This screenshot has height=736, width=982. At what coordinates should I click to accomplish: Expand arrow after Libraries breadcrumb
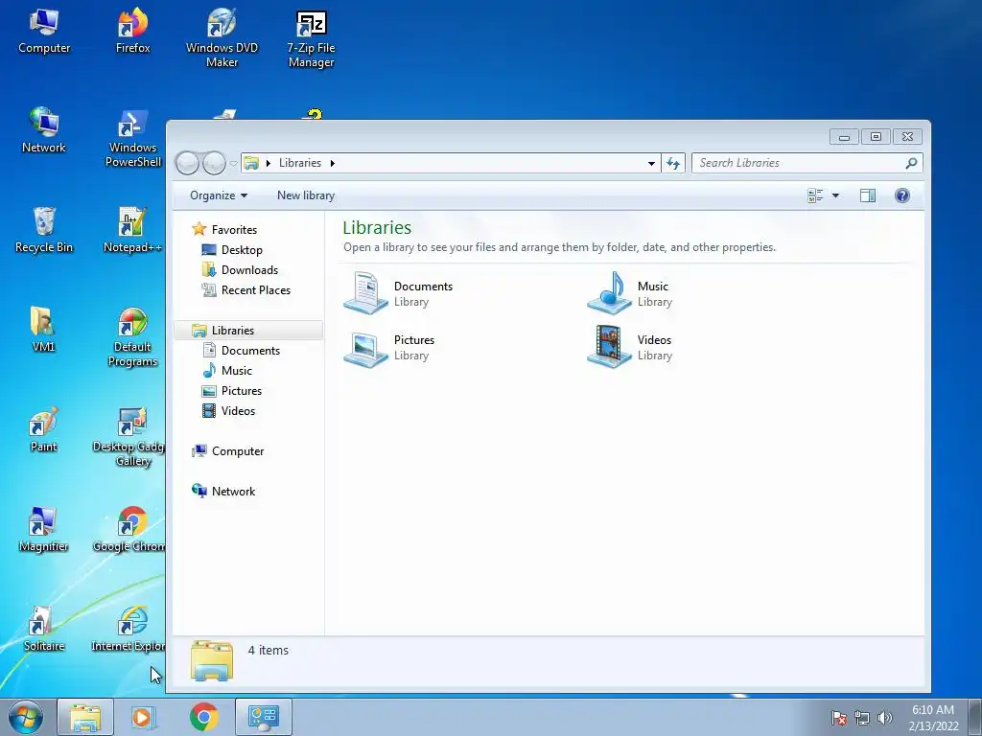[333, 163]
